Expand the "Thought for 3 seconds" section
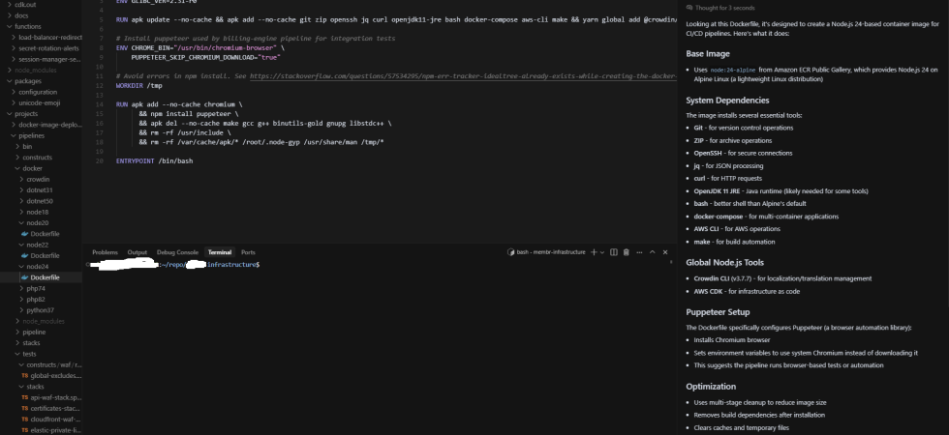Viewport: 949px width, 435px height. [x=721, y=8]
